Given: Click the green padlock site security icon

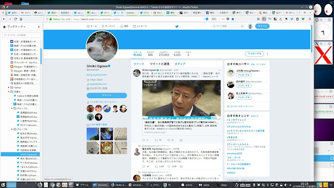Looking at the screenshot, I should coord(51,19).
